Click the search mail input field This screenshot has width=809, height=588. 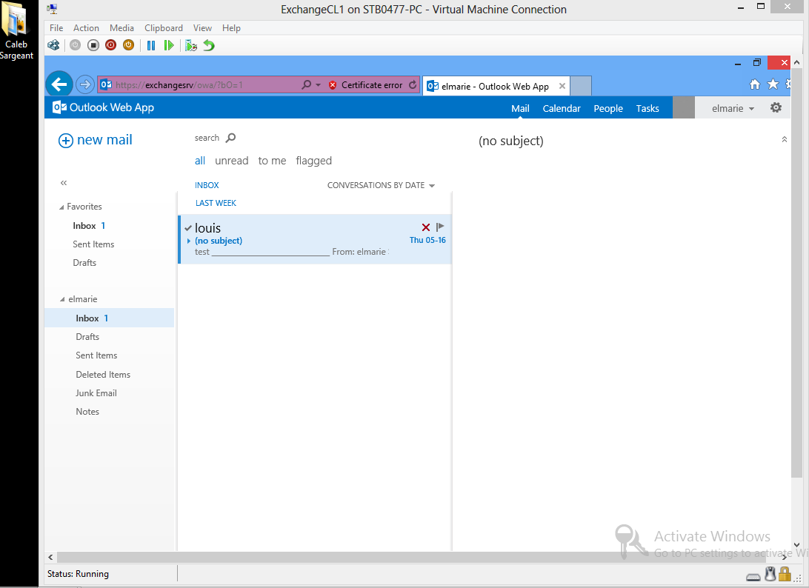tap(207, 138)
